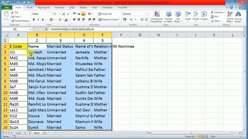Toggle Center alignment
Screen dimensions: 248x139
79,20
